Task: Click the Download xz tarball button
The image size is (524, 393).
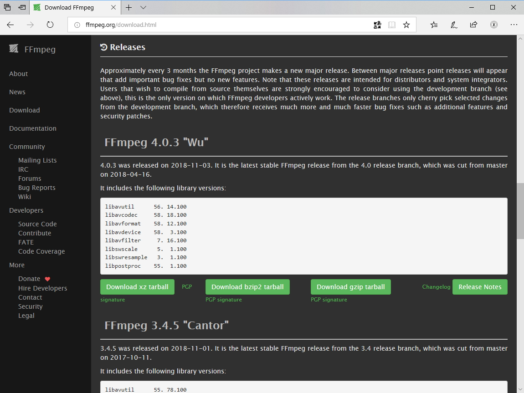Action: (137, 287)
